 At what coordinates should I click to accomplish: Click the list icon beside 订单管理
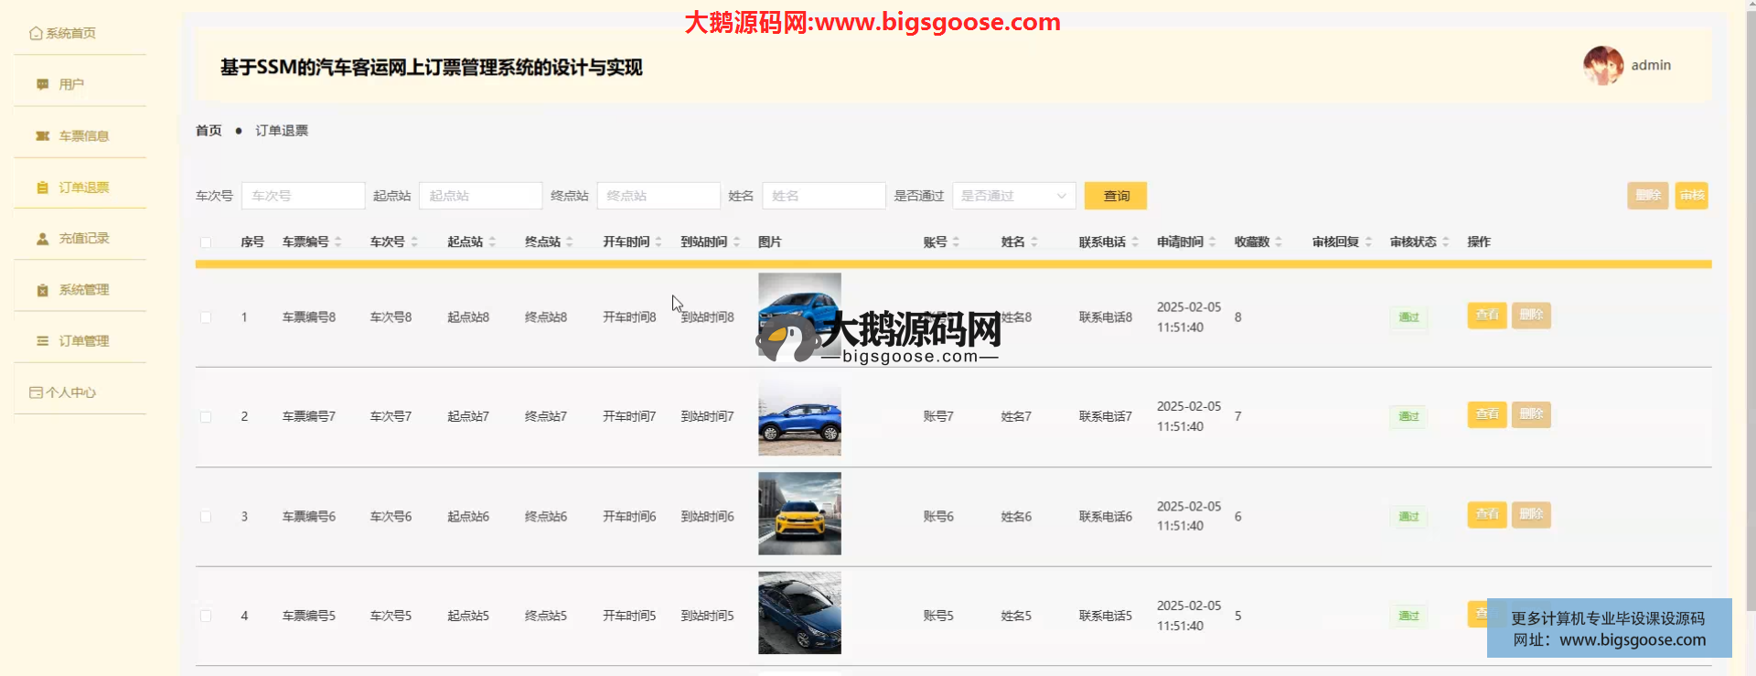pos(42,341)
